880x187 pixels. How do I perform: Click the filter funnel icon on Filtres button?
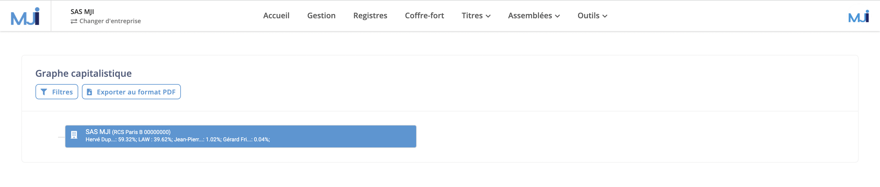click(44, 92)
